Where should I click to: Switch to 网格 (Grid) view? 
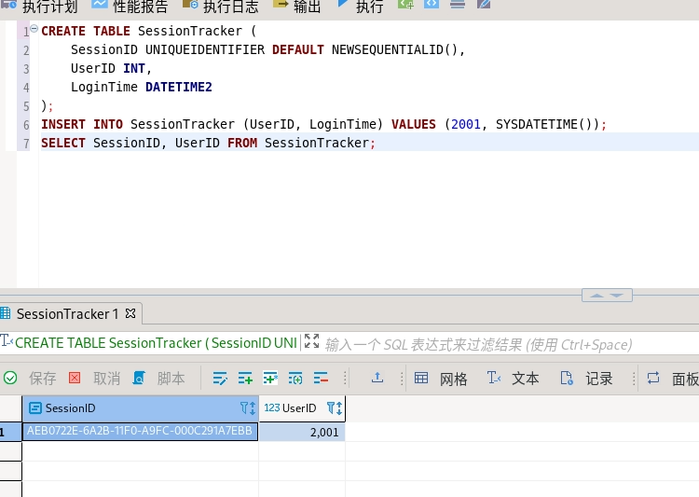441,379
